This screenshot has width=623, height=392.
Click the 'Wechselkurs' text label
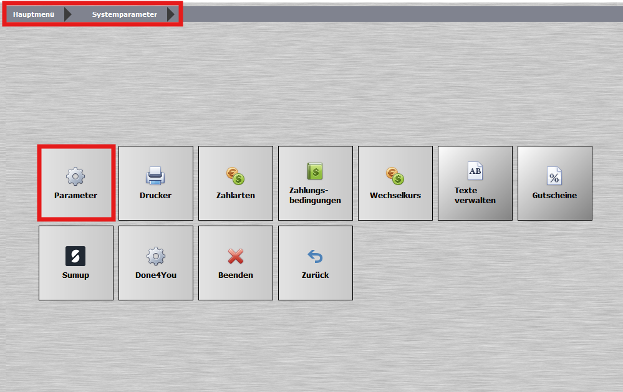pos(395,195)
